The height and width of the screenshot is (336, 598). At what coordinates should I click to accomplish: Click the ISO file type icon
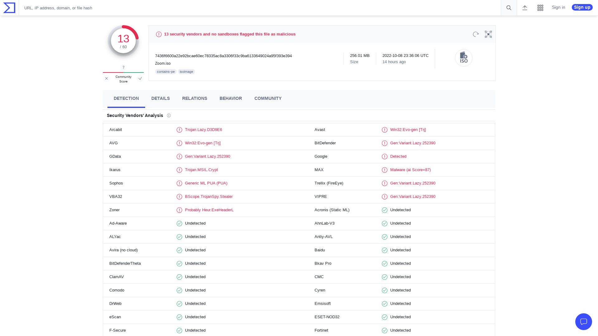pyautogui.click(x=464, y=58)
